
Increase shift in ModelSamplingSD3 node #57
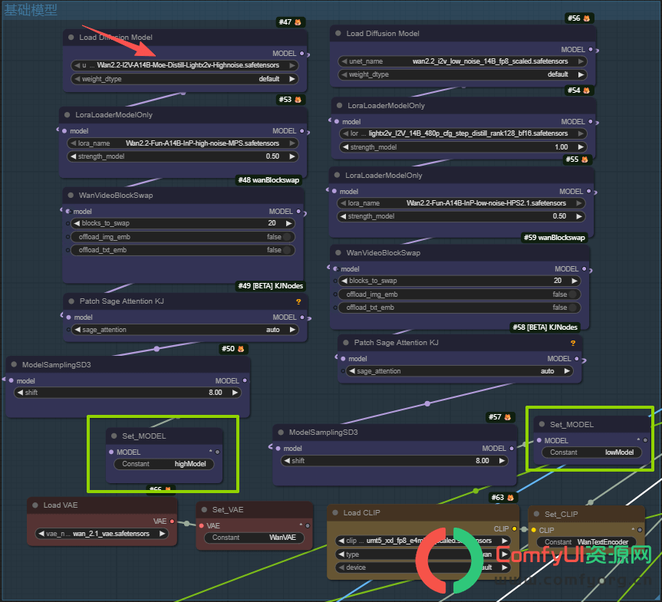[x=502, y=461]
